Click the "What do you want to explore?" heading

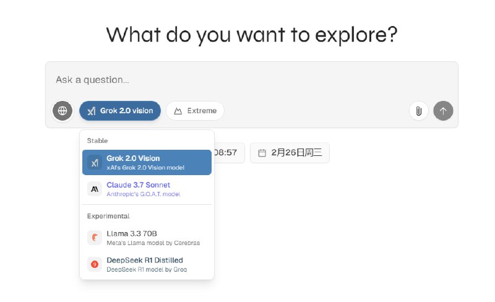tap(251, 35)
